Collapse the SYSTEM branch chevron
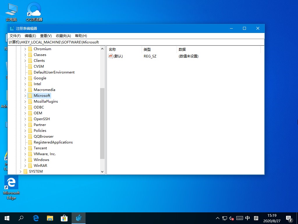 point(20,171)
